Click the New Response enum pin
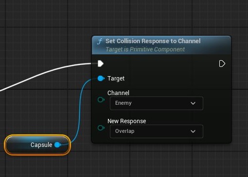The height and width of the screenshot is (177, 248). tap(101, 128)
